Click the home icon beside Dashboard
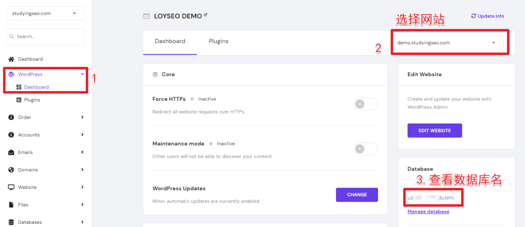Image resolution: width=525 pixels, height=227 pixels. [12, 59]
